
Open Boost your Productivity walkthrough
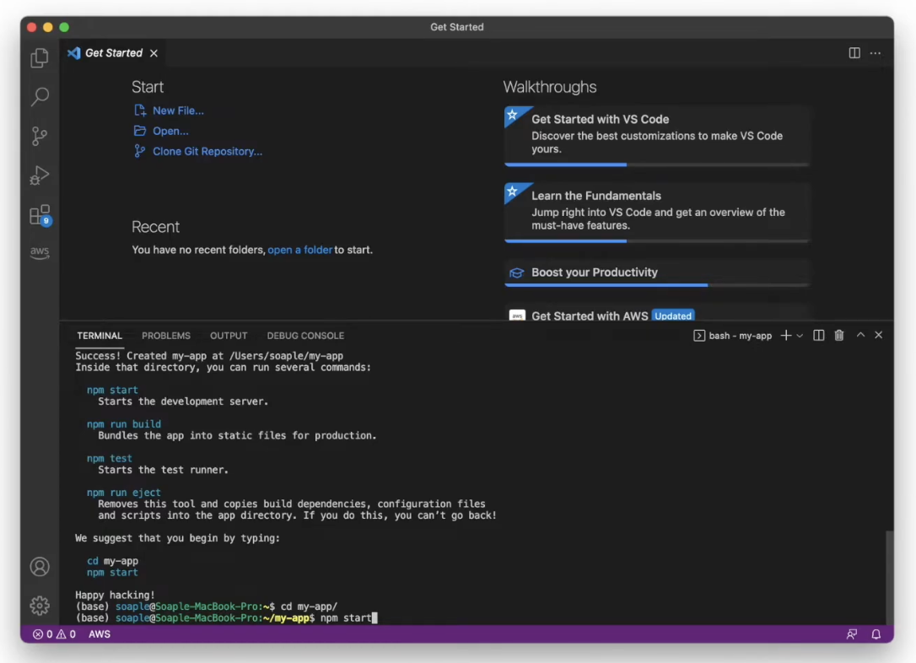tap(657, 272)
